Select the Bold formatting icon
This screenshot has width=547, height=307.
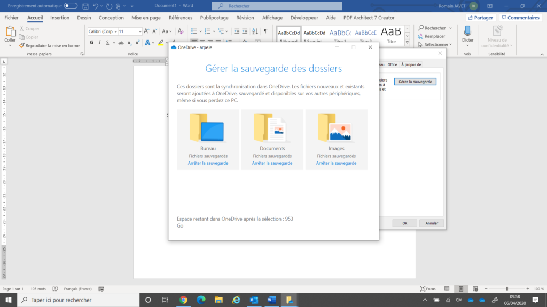(x=92, y=42)
